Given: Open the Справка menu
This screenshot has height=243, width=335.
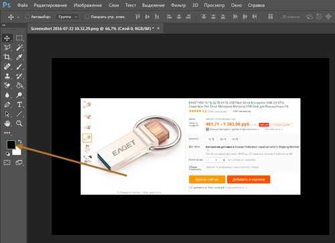Looking at the screenshot, I should pyautogui.click(x=257, y=5).
